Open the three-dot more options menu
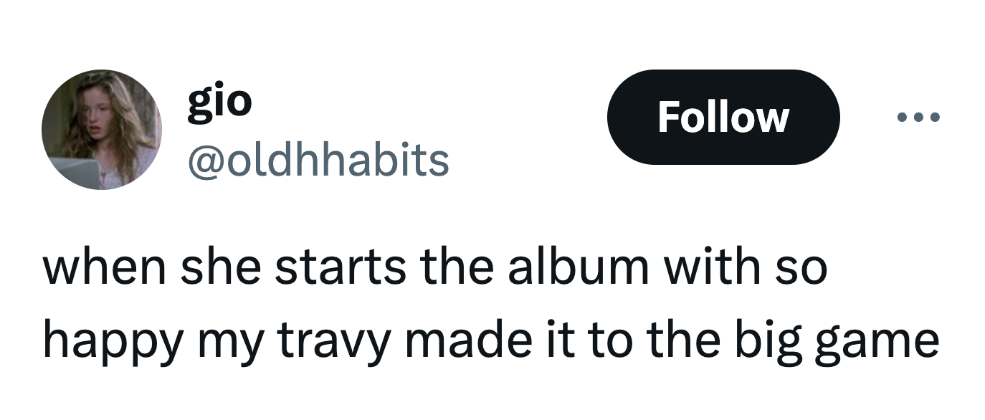Viewport: 985px width, 420px height. coord(918,117)
